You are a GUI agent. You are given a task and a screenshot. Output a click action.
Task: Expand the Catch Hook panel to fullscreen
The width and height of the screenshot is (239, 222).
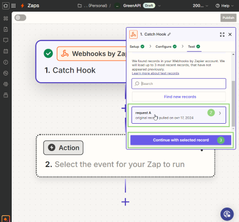coord(222,34)
